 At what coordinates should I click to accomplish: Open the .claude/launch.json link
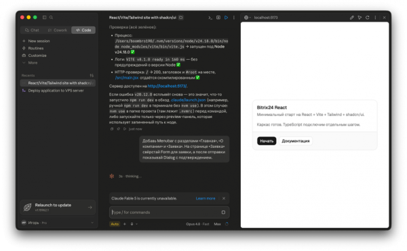coord(188,100)
